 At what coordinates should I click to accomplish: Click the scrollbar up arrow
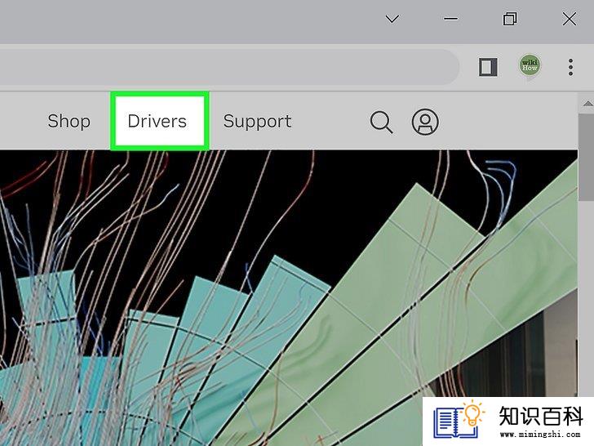point(587,103)
